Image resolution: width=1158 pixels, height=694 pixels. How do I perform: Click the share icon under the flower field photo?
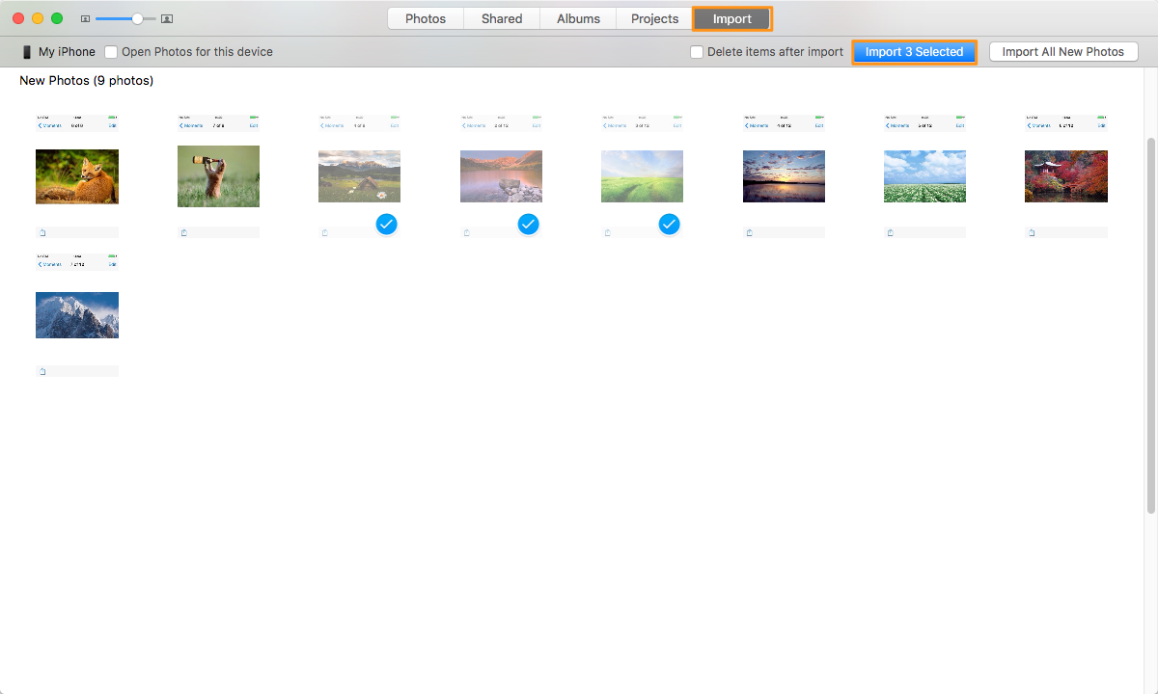coord(890,231)
